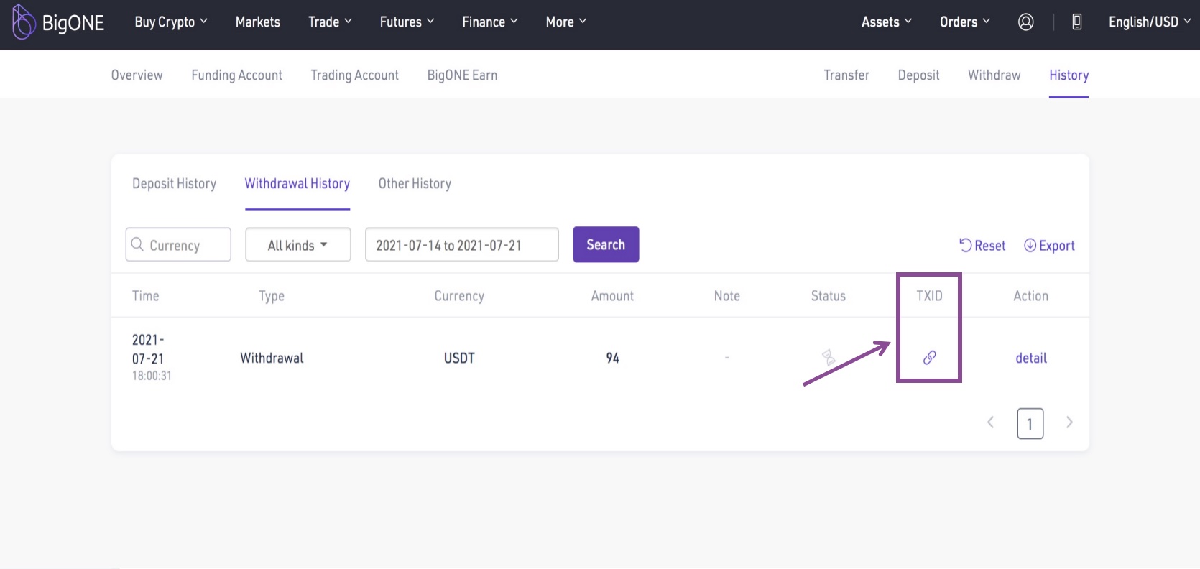Click the Currency search input field

187,245
